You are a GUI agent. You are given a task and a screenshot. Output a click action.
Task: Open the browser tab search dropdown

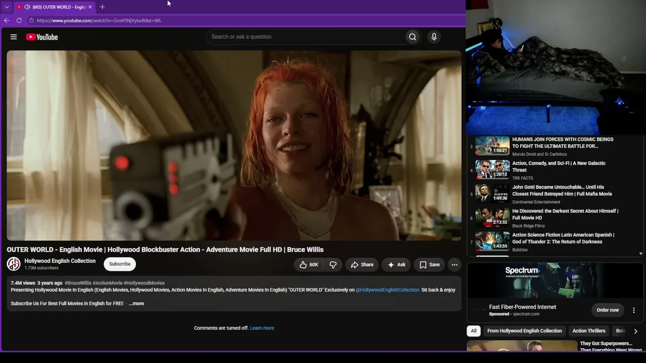(7, 7)
